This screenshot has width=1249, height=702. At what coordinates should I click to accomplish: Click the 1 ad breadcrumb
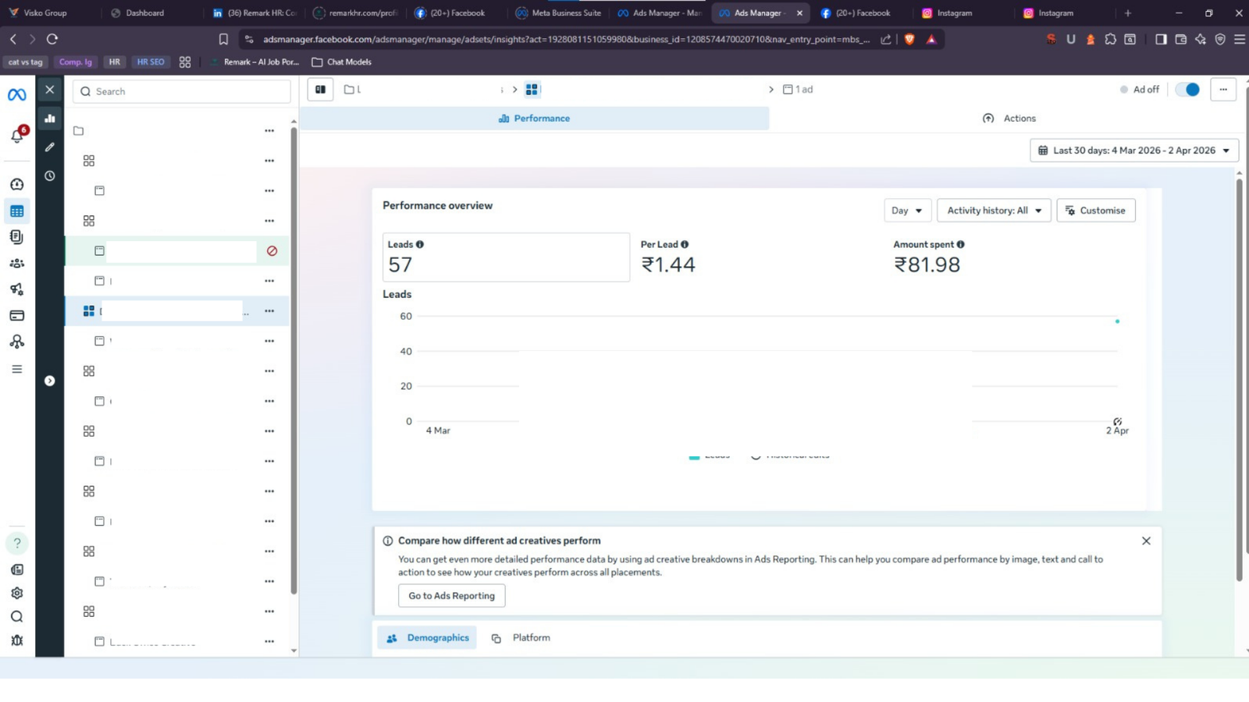pos(798,90)
